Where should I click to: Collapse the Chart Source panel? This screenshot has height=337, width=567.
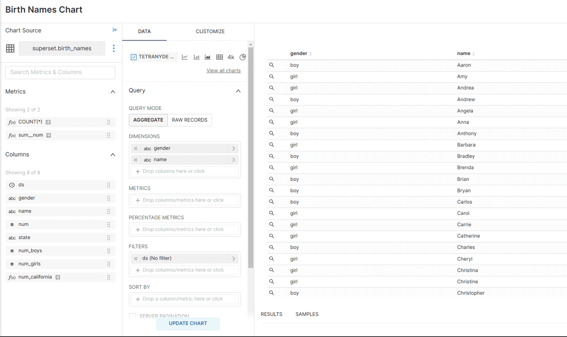(x=115, y=30)
